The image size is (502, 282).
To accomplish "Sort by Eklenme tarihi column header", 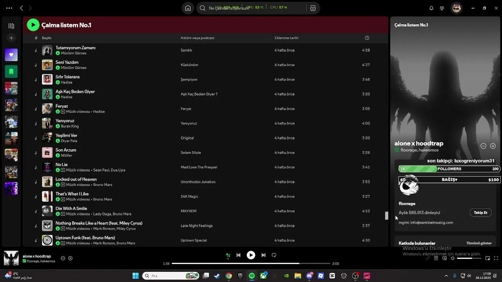I will pyautogui.click(x=286, y=38).
